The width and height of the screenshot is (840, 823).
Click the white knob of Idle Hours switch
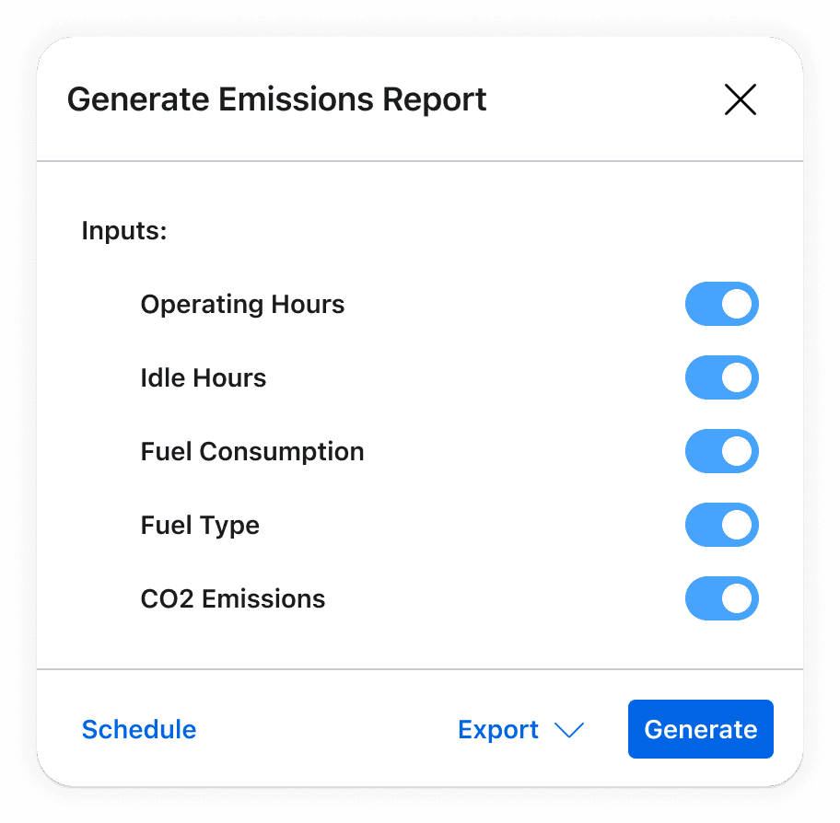737,377
